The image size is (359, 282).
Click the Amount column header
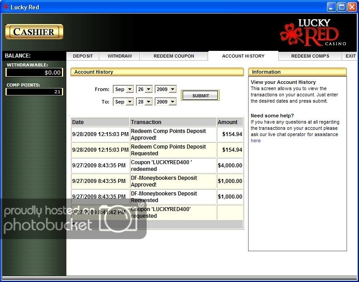coord(230,122)
